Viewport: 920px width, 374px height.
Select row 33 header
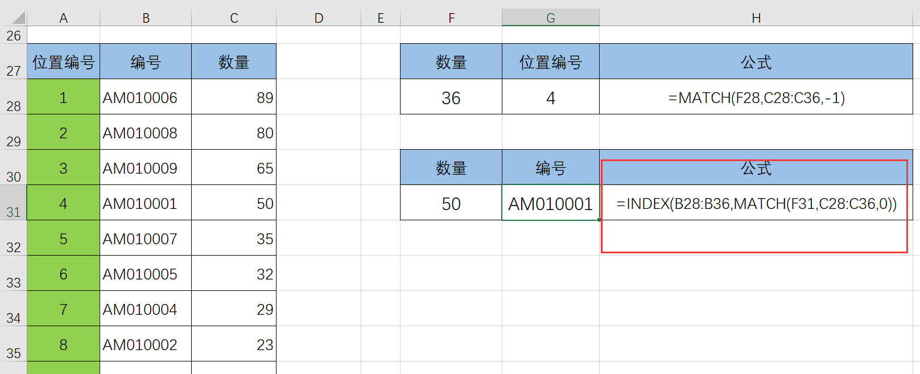(14, 273)
